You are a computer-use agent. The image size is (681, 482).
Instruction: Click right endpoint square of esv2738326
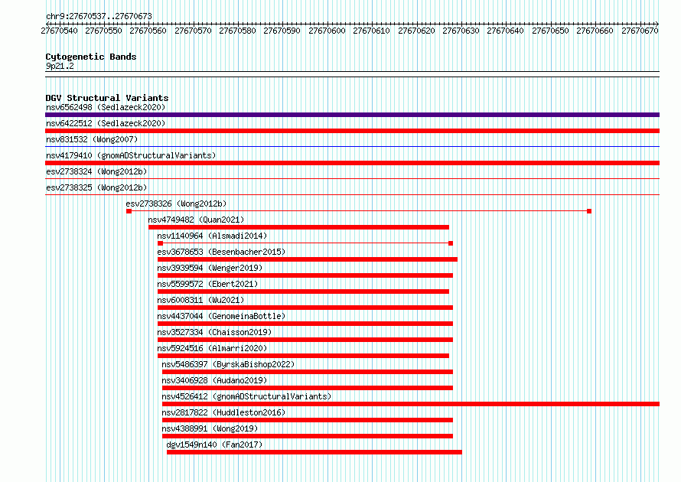coord(589,211)
